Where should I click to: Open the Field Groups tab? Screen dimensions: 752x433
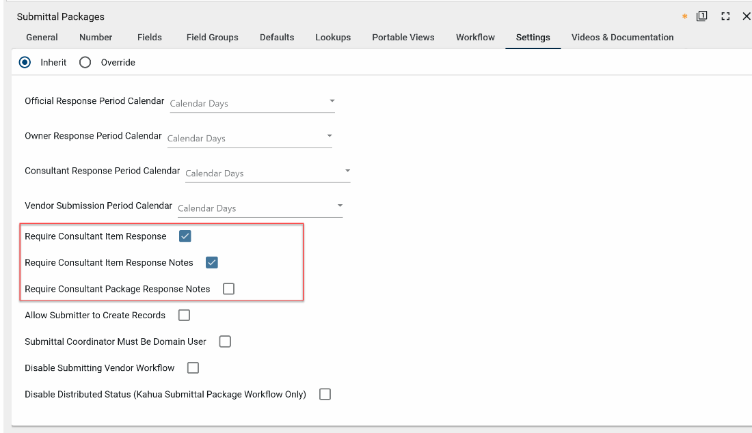pyautogui.click(x=212, y=38)
